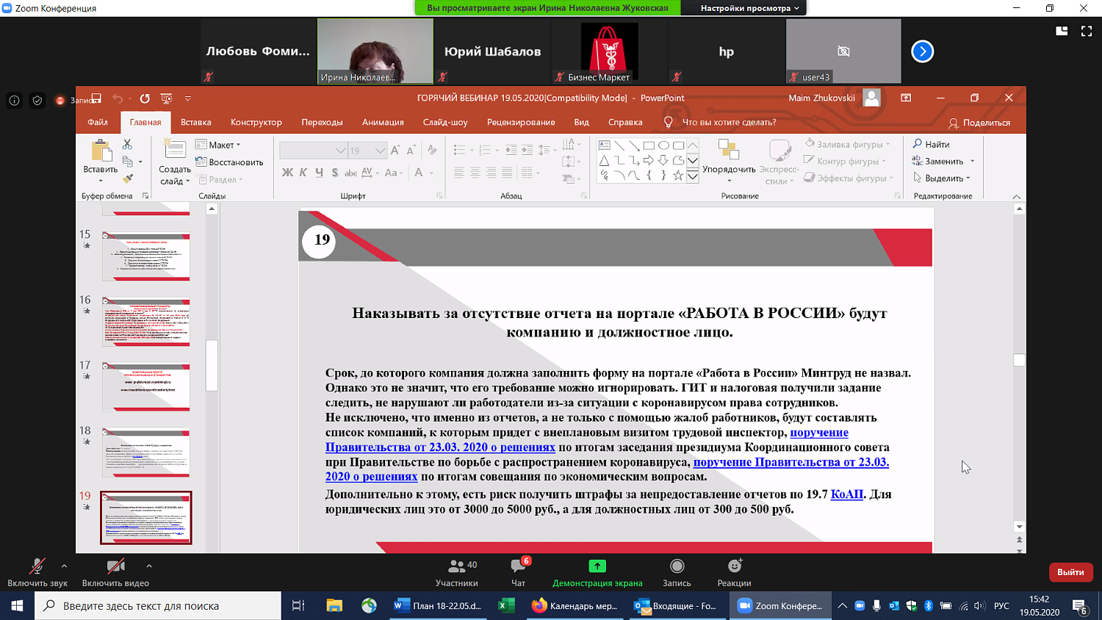Viewport: 1102px width, 620px height.
Task: Open the font name combo box
Action: (x=313, y=150)
